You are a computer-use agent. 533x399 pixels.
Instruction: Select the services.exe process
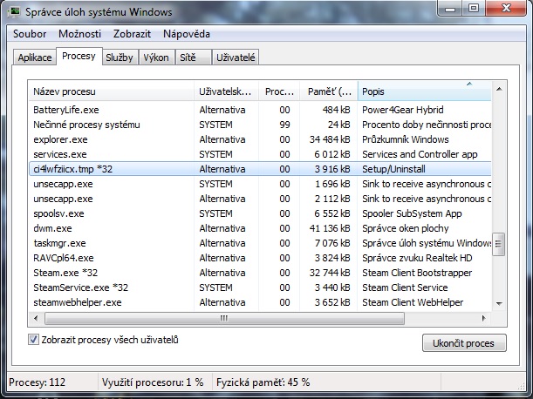(260, 154)
